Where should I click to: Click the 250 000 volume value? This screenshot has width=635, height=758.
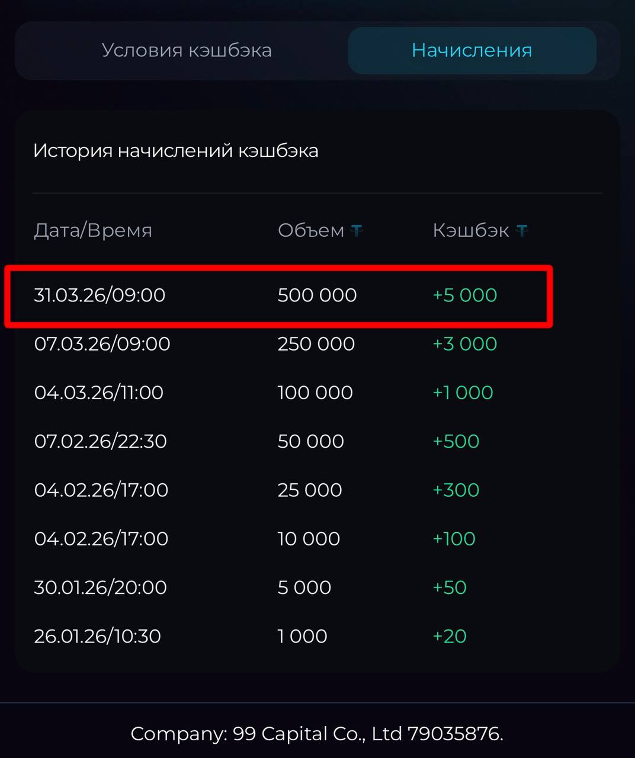(316, 344)
